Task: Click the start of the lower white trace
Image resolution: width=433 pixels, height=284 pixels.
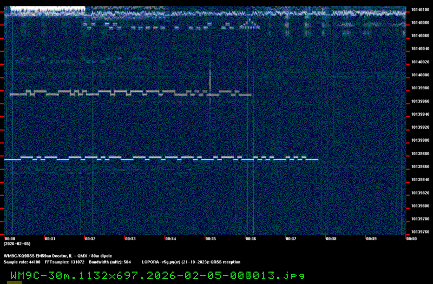Action: click(x=6, y=160)
